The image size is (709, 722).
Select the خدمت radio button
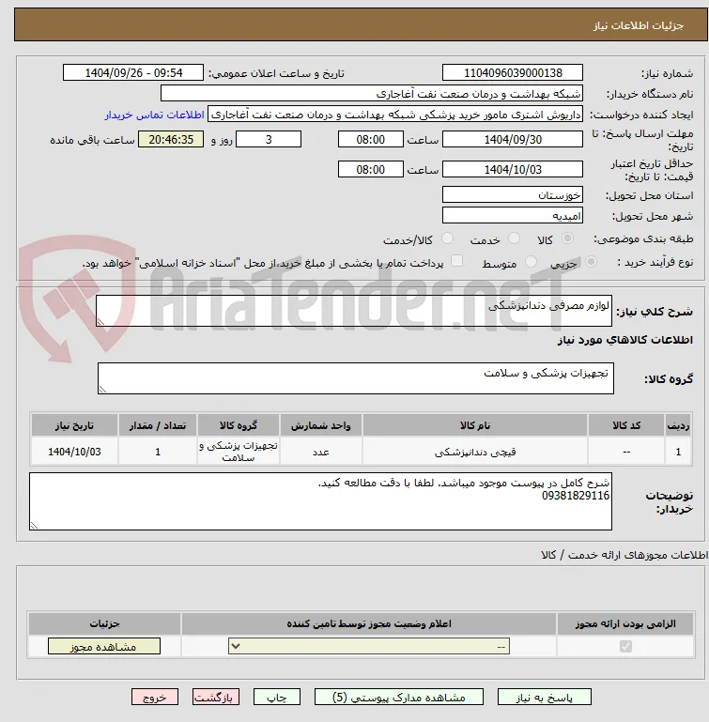pyautogui.click(x=514, y=238)
